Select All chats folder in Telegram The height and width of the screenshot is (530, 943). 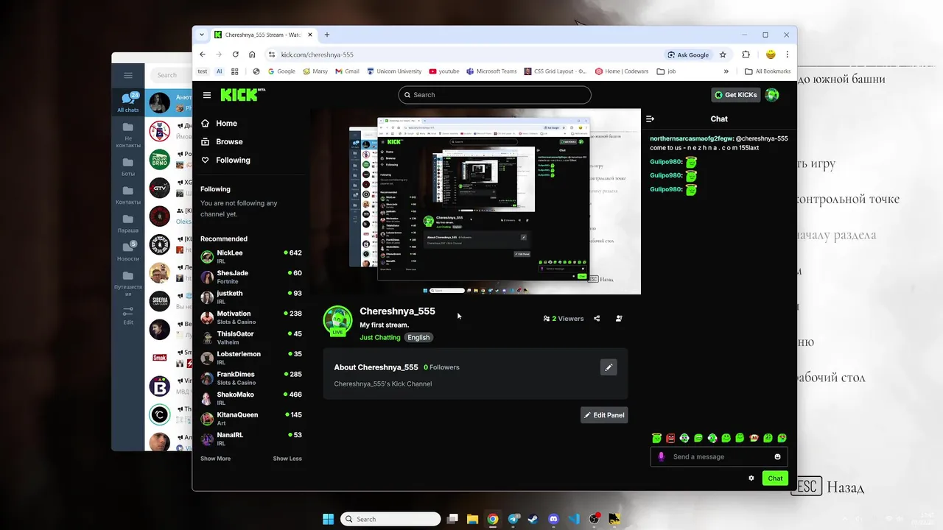click(x=128, y=102)
